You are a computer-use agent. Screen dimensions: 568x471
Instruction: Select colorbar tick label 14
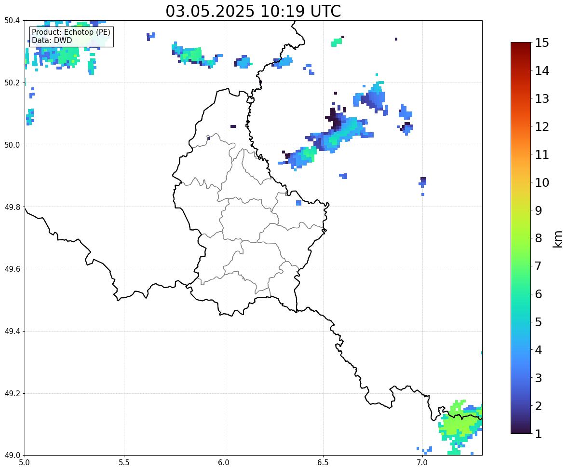pyautogui.click(x=542, y=71)
